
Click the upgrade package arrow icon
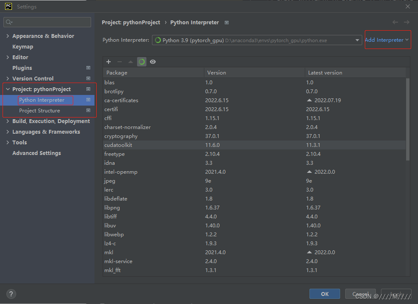click(131, 62)
